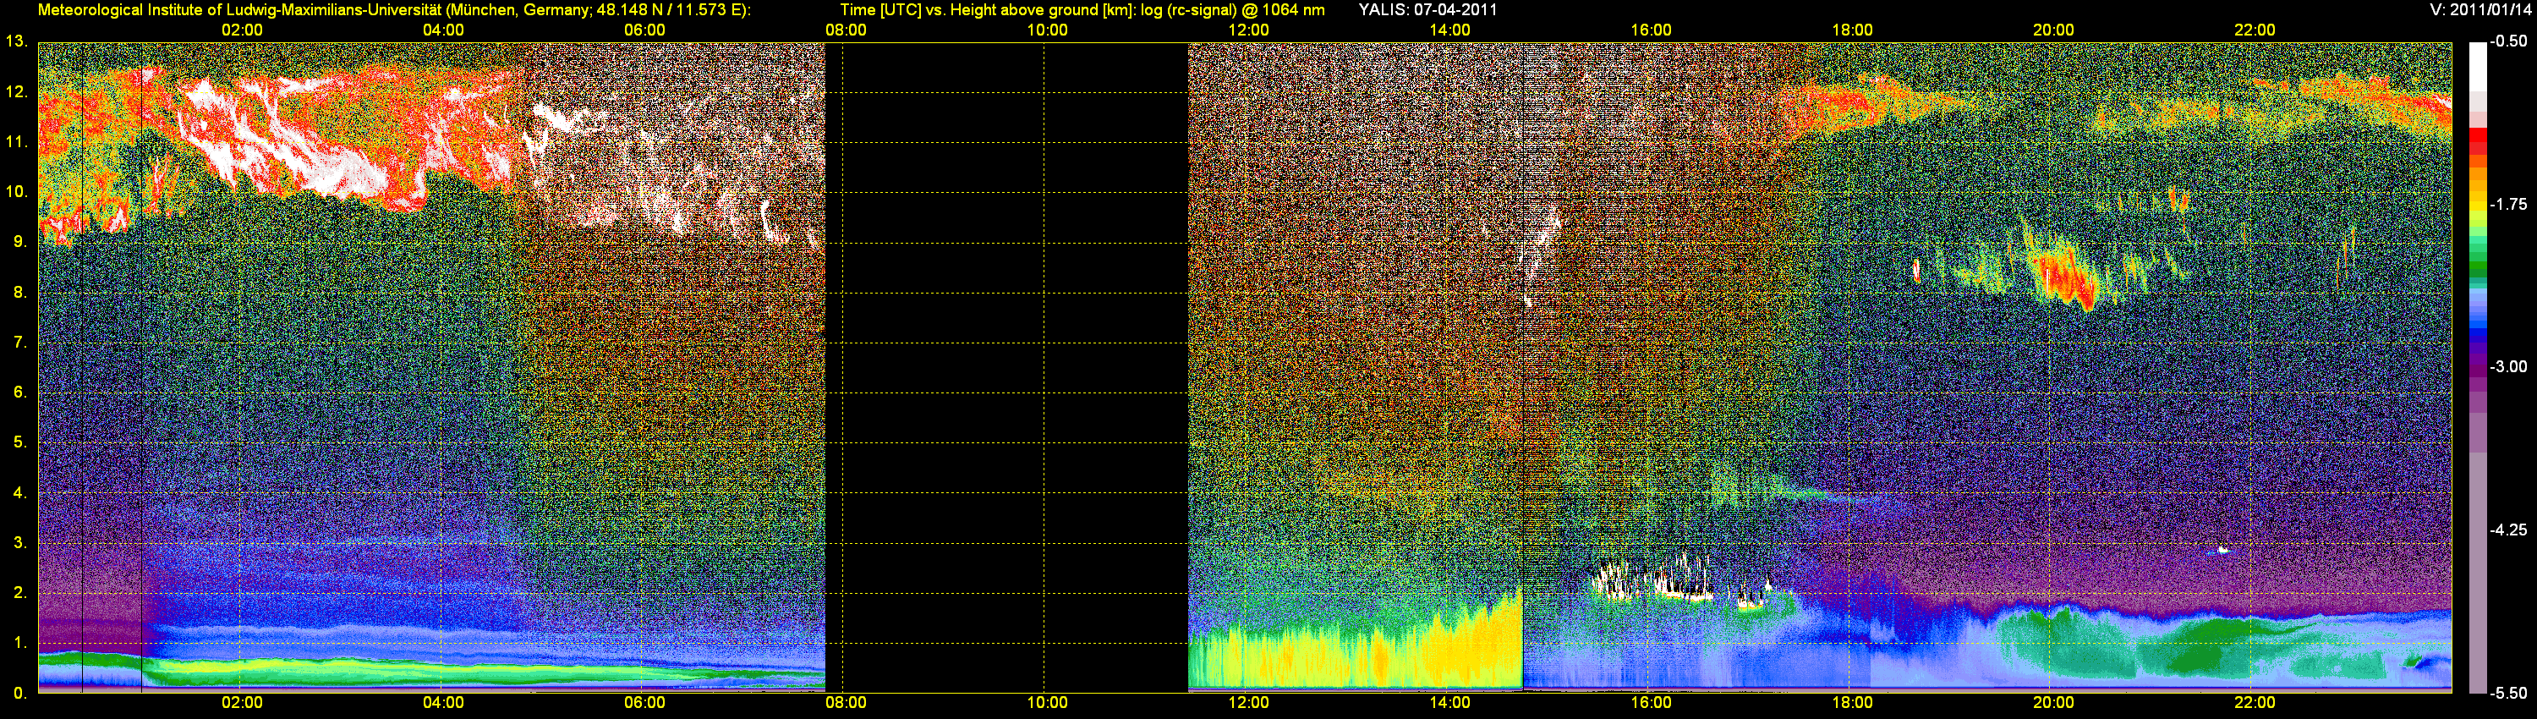Click the '3.' height axis label
2537x719 pixels.
click(x=19, y=543)
